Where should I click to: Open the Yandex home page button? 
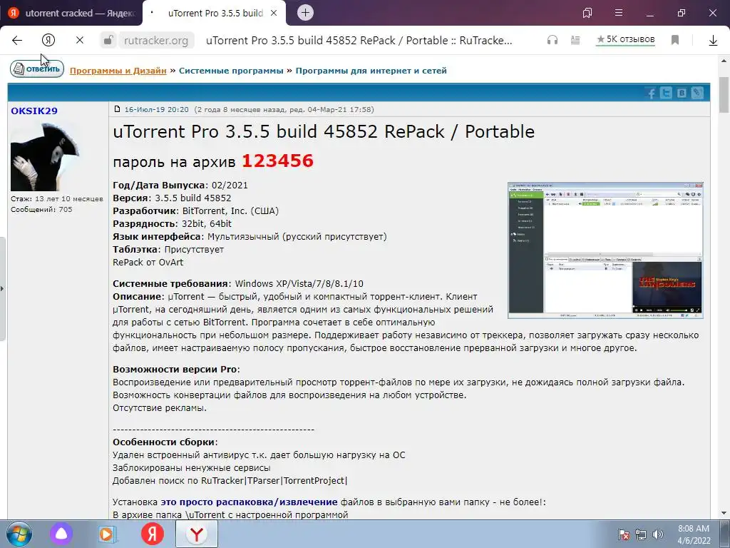coord(48,41)
